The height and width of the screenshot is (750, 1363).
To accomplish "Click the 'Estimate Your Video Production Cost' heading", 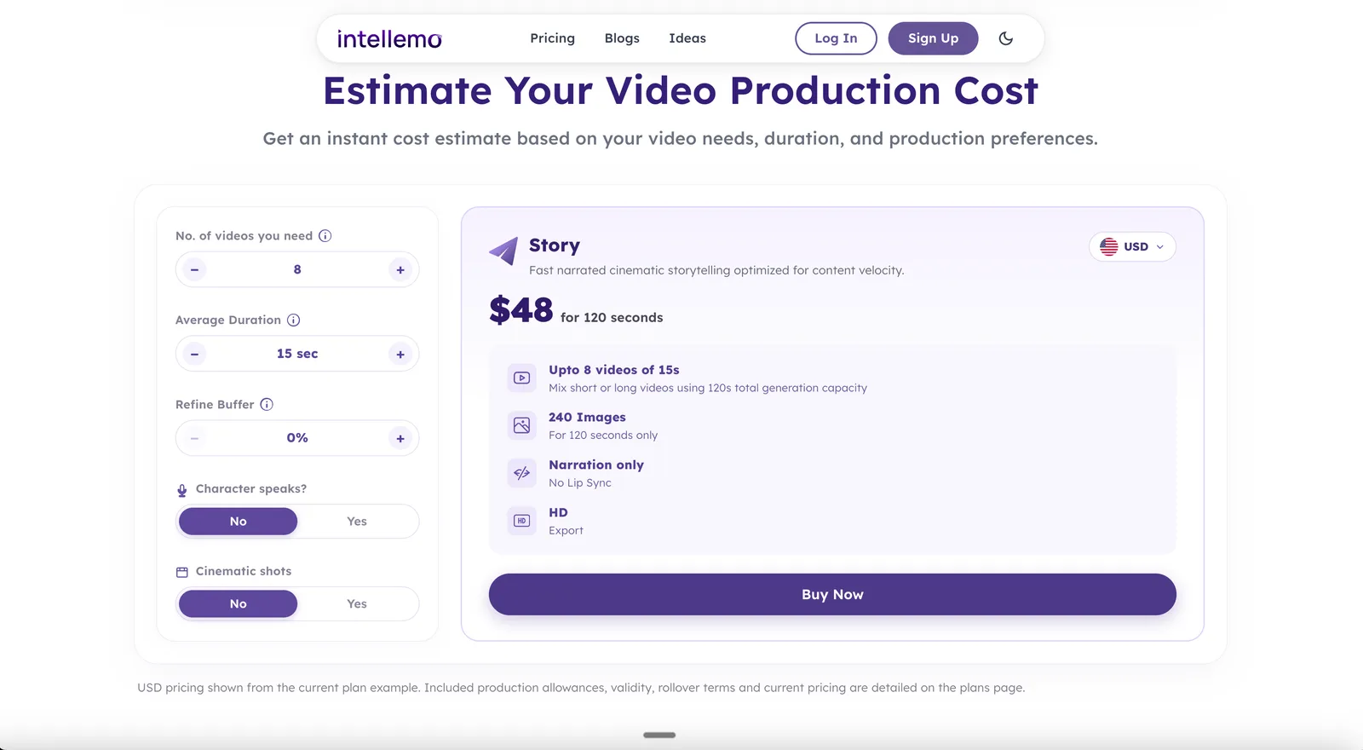I will 681,91.
